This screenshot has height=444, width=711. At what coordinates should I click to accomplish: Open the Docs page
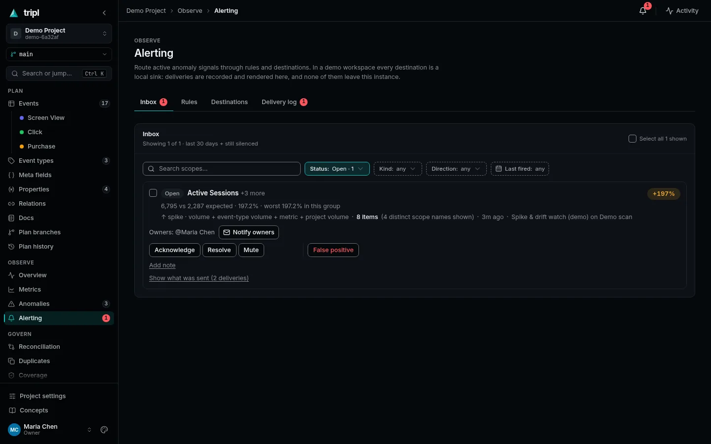pyautogui.click(x=59, y=218)
